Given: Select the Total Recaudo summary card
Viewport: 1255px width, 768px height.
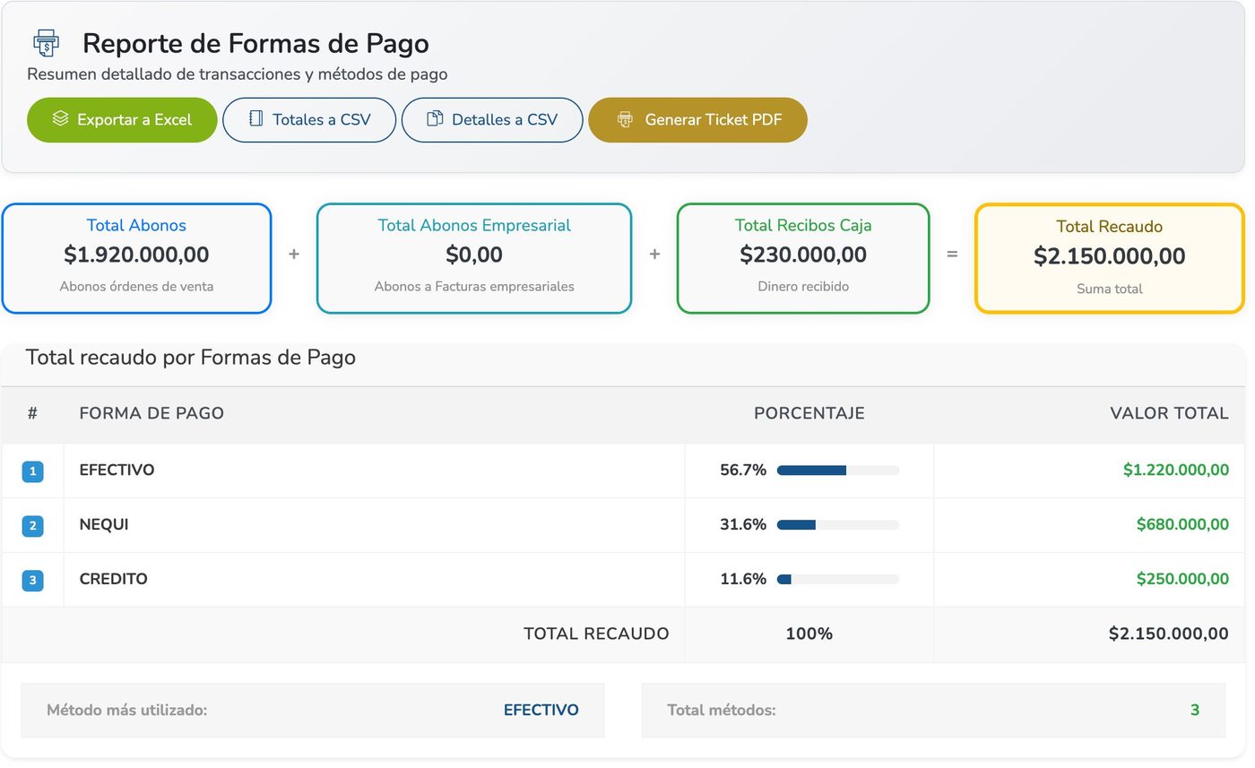Looking at the screenshot, I should coord(1110,258).
